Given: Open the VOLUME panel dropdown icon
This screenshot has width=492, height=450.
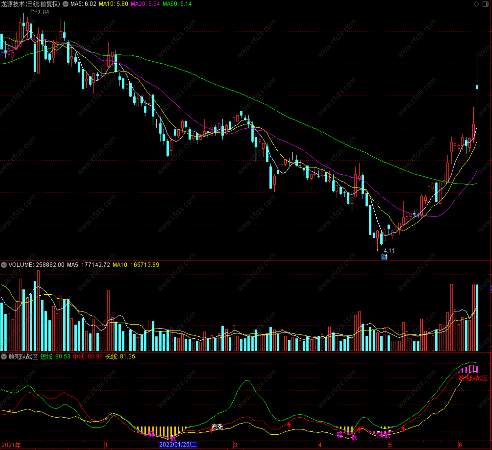Looking at the screenshot, I should [4, 265].
